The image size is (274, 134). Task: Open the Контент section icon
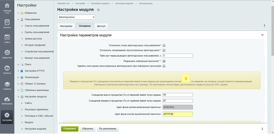coord(7,24)
